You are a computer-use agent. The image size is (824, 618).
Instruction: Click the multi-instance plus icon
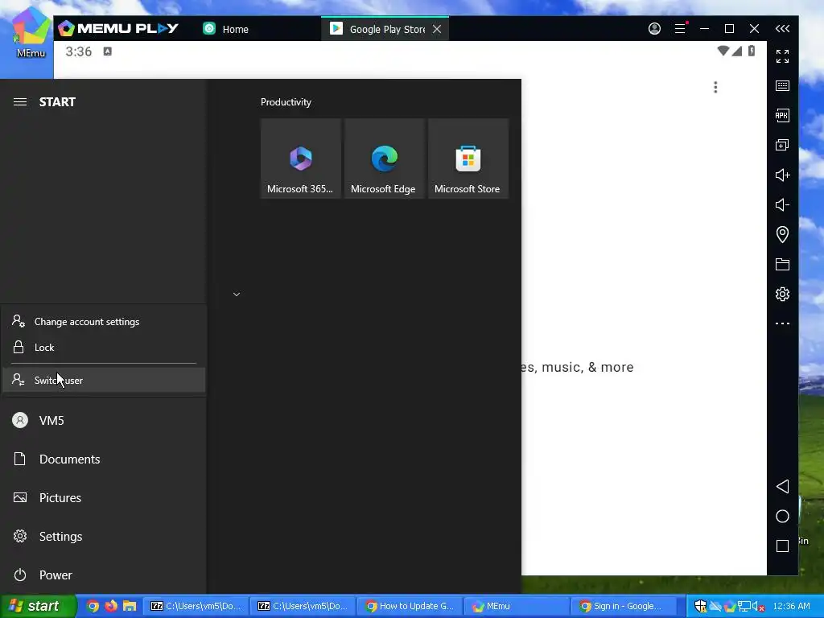782,145
